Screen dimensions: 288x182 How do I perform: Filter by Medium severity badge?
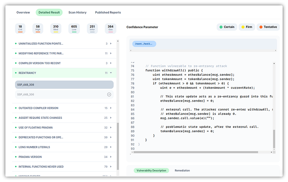click(55, 28)
